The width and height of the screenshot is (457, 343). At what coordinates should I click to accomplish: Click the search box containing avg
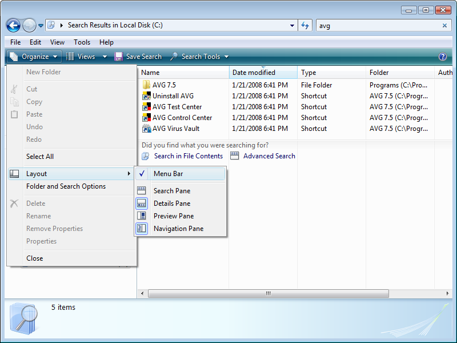(x=384, y=26)
